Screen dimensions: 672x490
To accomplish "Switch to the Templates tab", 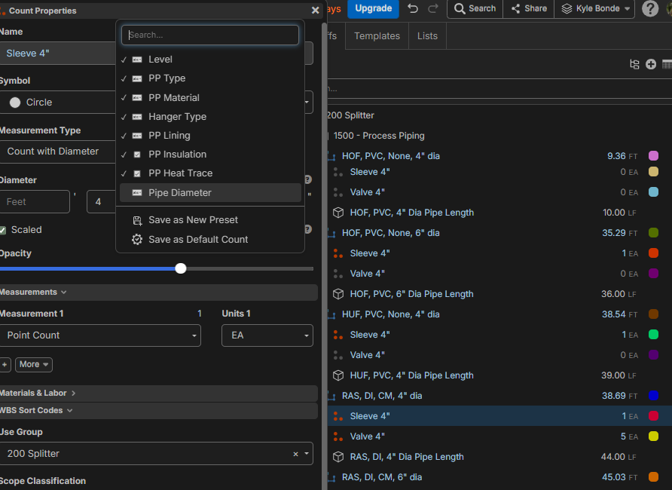I will pyautogui.click(x=377, y=35).
